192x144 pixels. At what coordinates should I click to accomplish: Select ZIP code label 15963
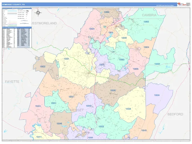click(x=146, y=22)
